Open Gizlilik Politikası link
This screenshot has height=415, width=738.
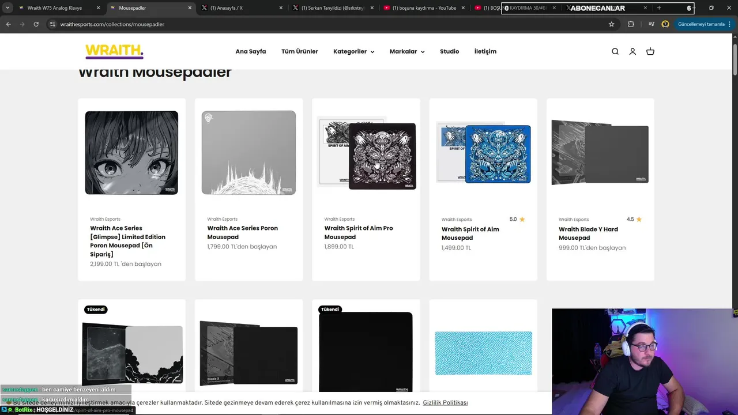point(445,402)
